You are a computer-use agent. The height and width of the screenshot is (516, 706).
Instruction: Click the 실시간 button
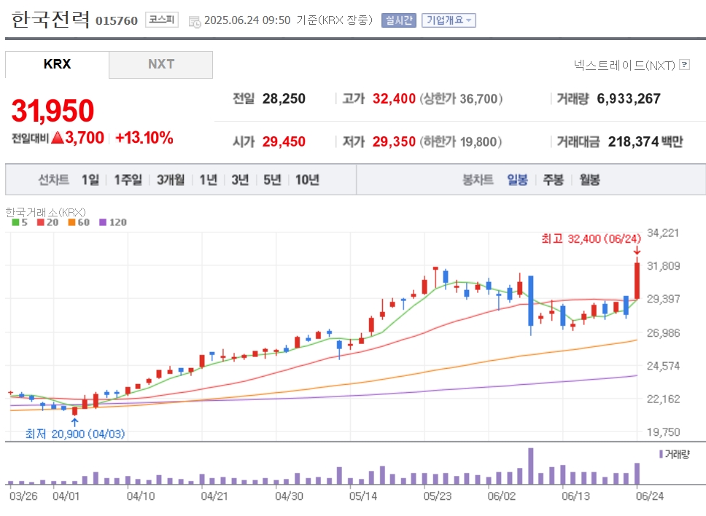coord(398,20)
